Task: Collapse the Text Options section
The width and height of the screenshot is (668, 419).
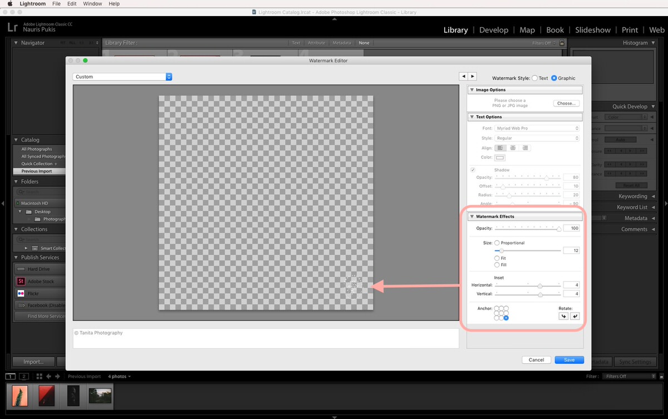Action: (472, 117)
